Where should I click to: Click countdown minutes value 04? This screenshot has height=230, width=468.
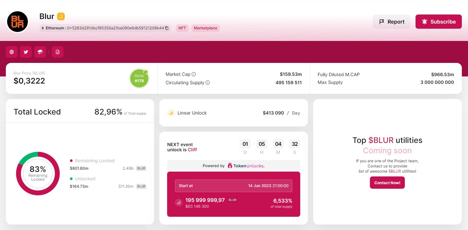pyautogui.click(x=278, y=144)
